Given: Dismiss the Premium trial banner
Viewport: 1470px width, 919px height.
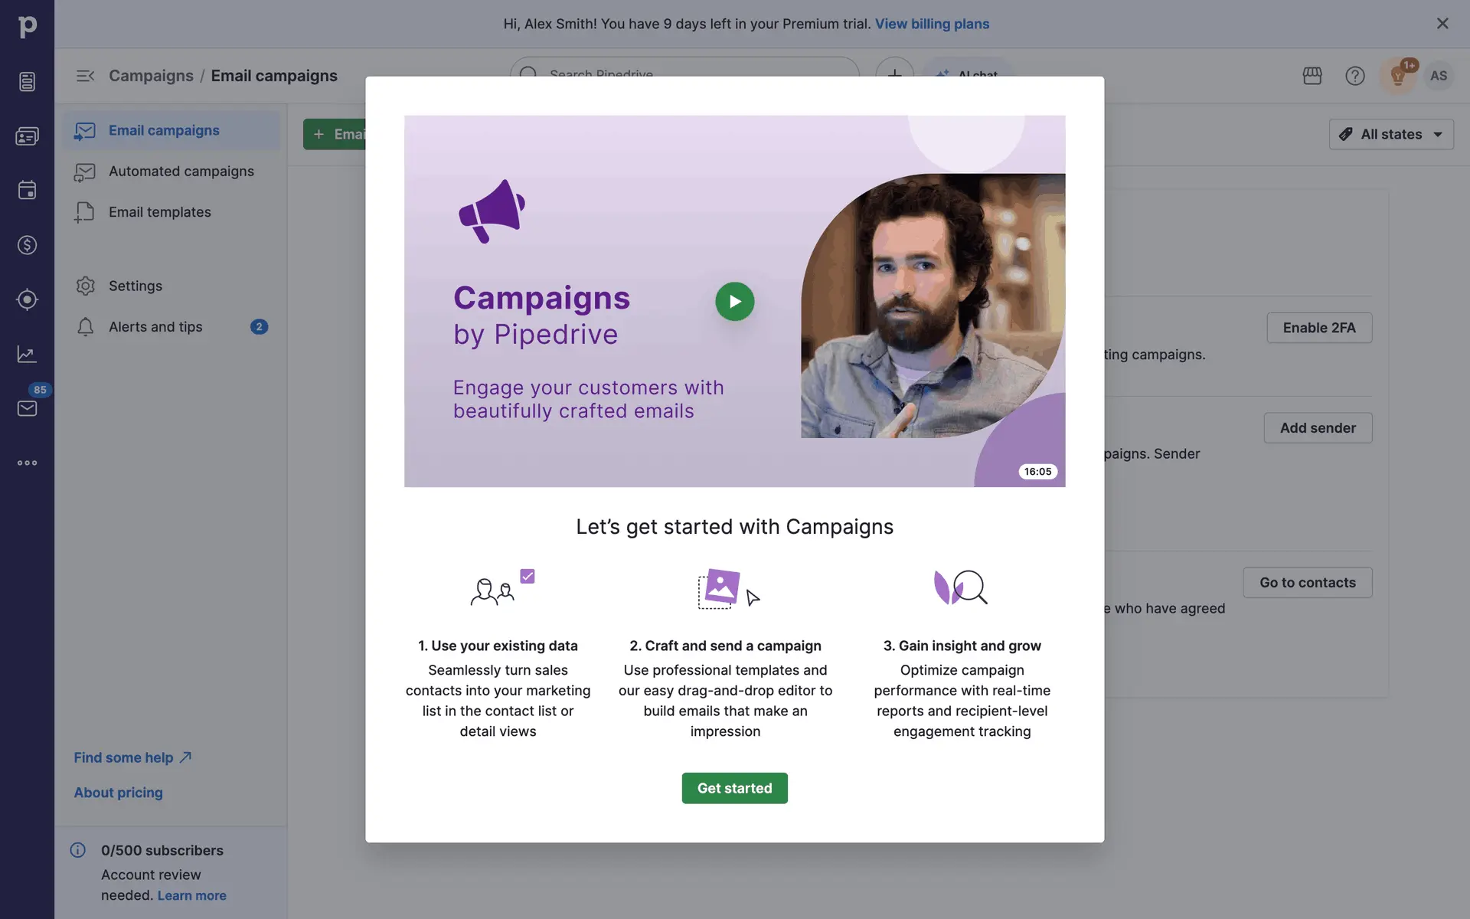Looking at the screenshot, I should pos(1442,24).
